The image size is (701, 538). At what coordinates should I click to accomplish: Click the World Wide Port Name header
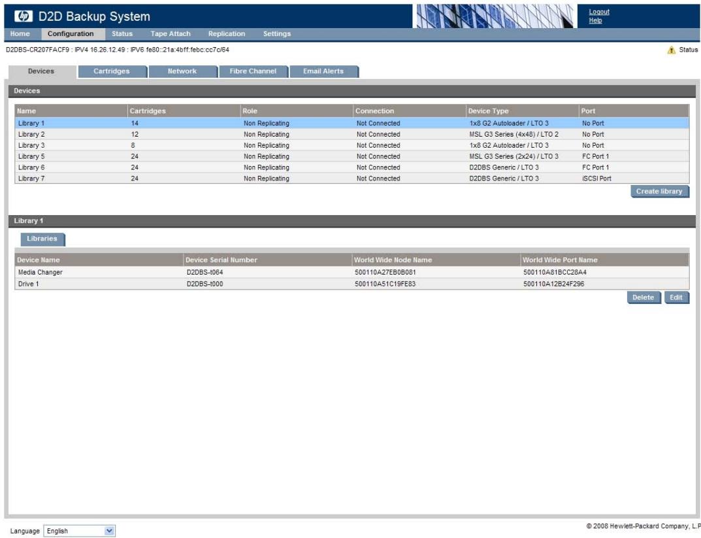[606, 260]
